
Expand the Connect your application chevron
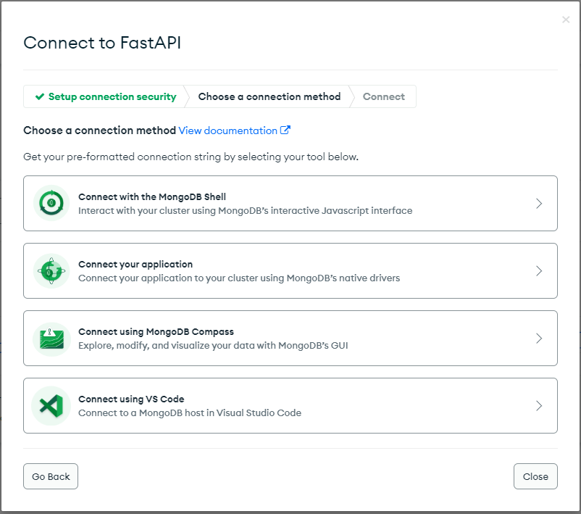(539, 270)
